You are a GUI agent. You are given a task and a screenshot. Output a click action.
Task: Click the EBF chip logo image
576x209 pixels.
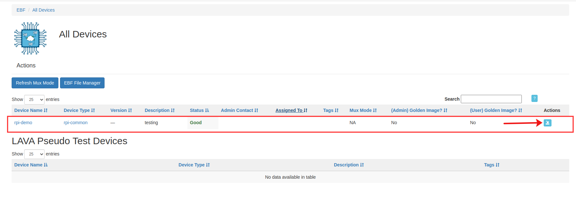[x=30, y=38]
